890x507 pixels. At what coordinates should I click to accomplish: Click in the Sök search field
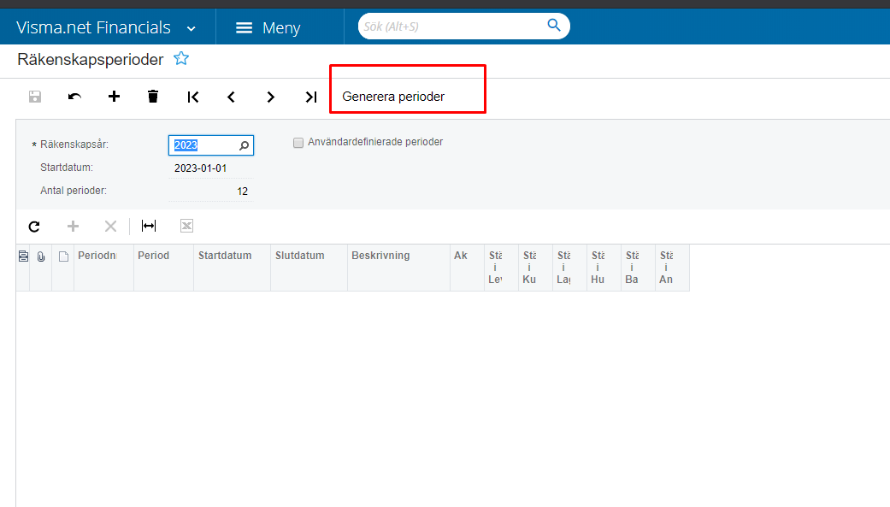[449, 27]
